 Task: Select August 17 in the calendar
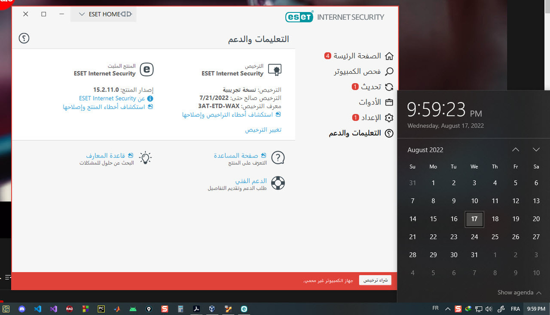tap(474, 219)
